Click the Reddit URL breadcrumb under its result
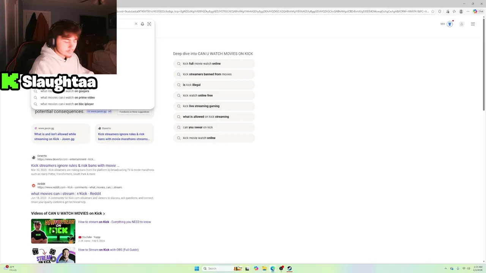 [79, 187]
